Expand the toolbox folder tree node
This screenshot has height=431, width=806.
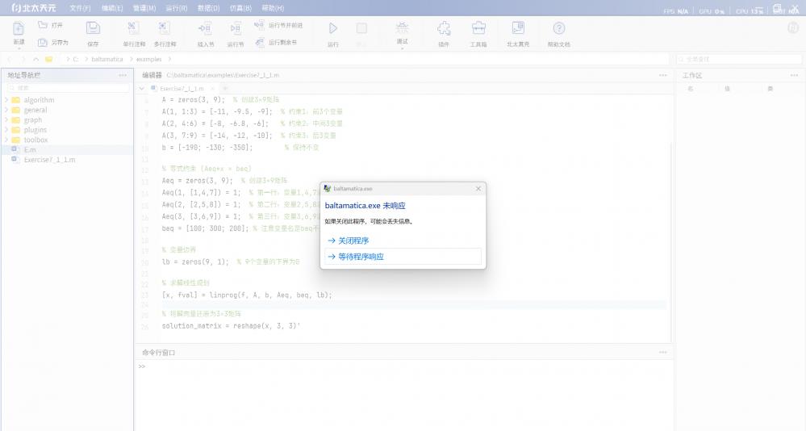6,140
